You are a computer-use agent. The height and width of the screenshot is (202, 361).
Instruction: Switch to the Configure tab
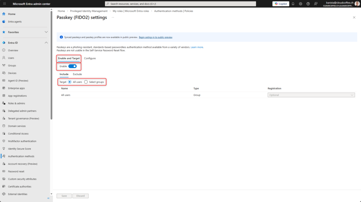(x=90, y=58)
